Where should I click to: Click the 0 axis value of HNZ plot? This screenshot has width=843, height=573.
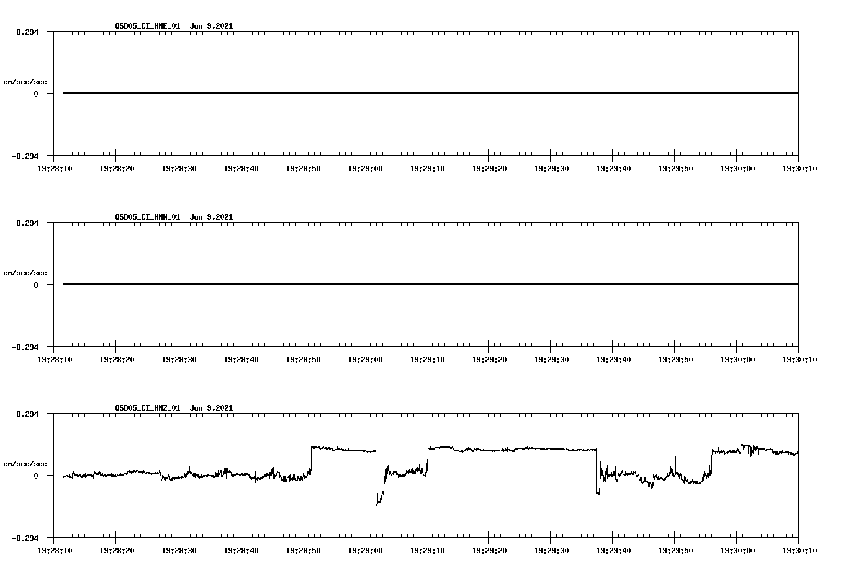pyautogui.click(x=36, y=476)
